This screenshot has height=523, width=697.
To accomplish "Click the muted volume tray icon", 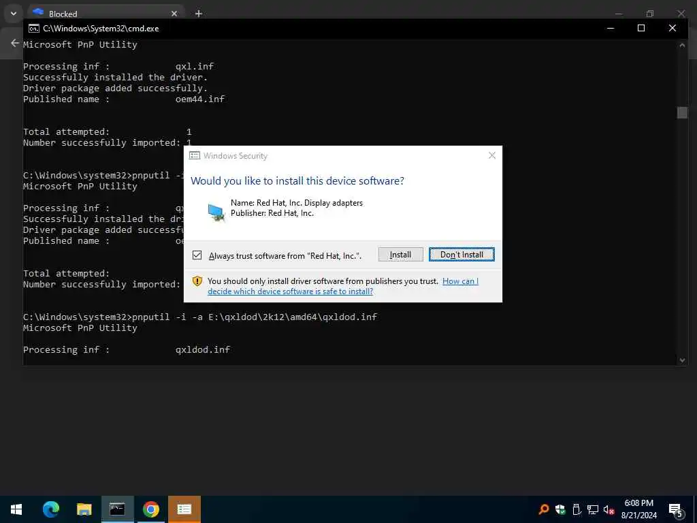I will (x=609, y=509).
